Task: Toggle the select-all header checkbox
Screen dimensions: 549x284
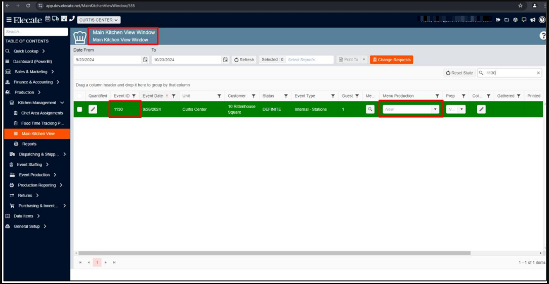Action: click(x=79, y=96)
